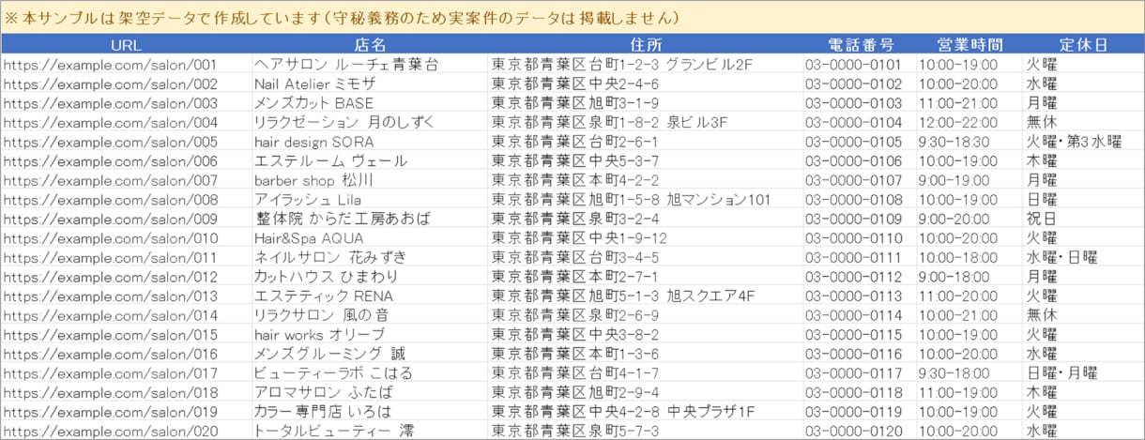
Task: Click the URL cell ending salon/001
Action: [126, 65]
